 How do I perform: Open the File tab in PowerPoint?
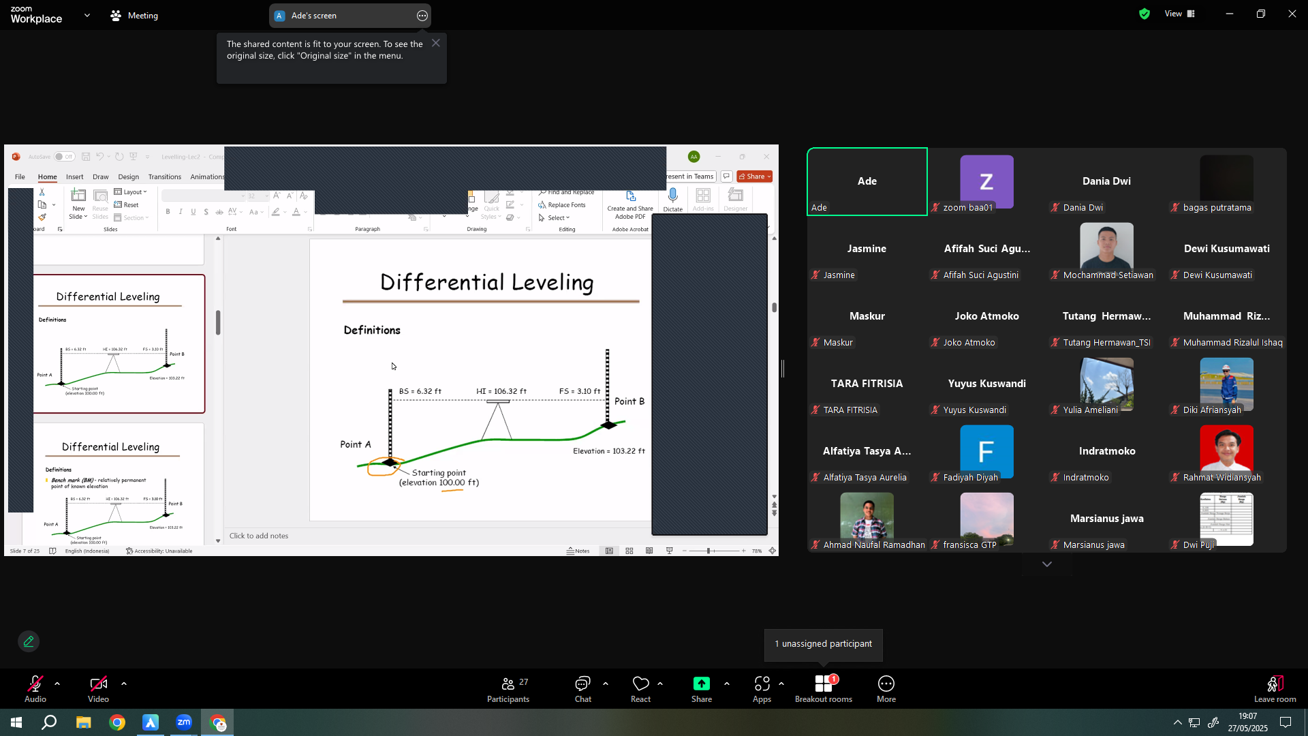pyautogui.click(x=20, y=177)
